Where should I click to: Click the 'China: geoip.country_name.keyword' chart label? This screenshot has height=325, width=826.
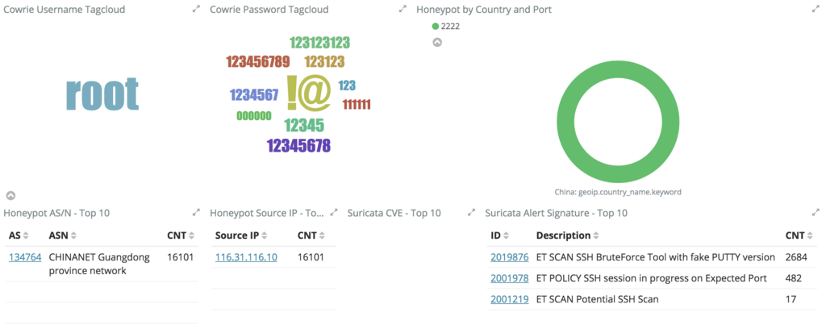[617, 192]
